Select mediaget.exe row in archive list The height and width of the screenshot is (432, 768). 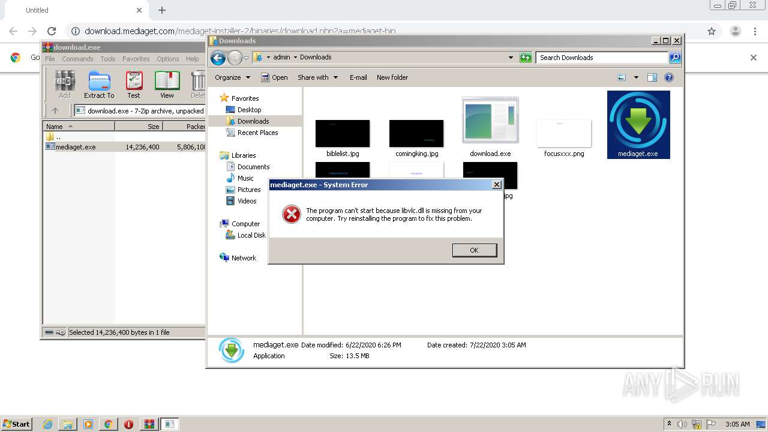(x=125, y=147)
